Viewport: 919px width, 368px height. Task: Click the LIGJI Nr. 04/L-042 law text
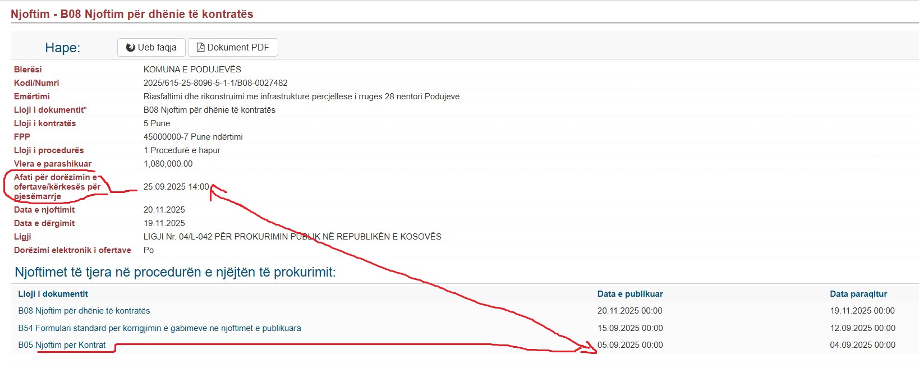(x=292, y=237)
